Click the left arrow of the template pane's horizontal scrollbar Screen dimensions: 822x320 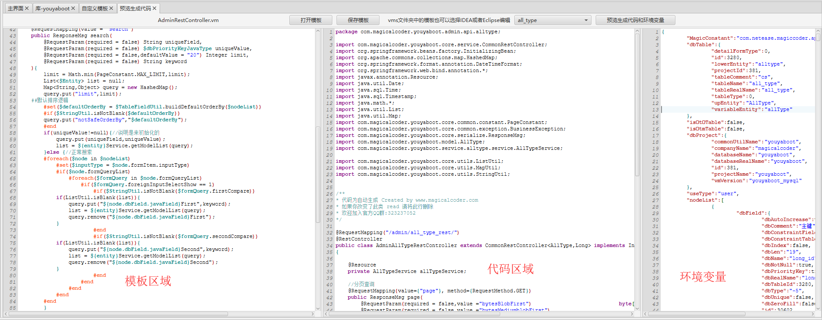coord(6,314)
